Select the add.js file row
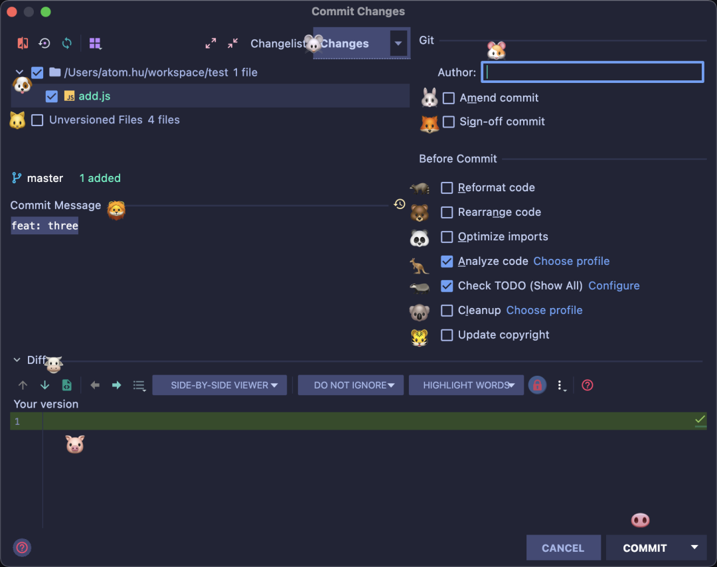This screenshot has width=717, height=567. pos(210,96)
